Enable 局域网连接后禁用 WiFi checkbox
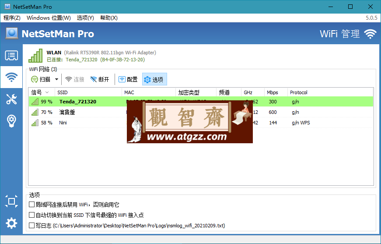Viewport: 381px width, 244px height. click(31, 204)
